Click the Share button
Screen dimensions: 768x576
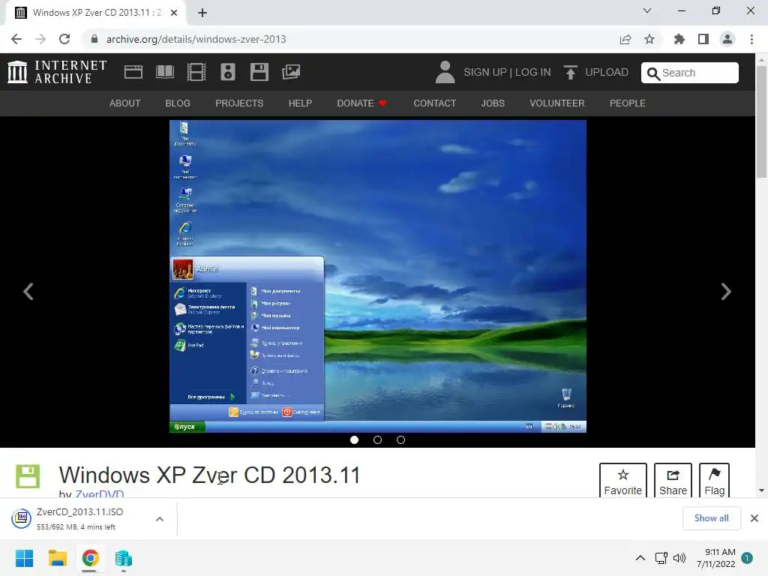click(x=673, y=481)
